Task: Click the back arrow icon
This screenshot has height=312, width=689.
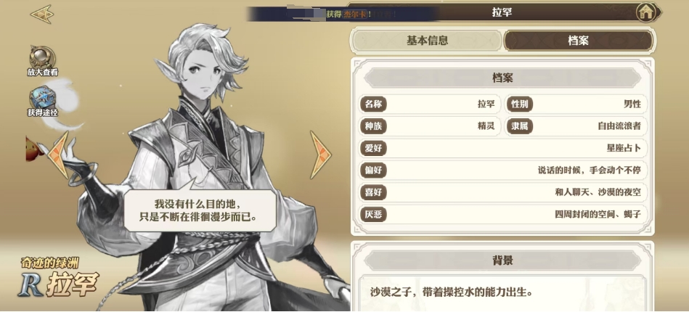Action: pos(42,14)
